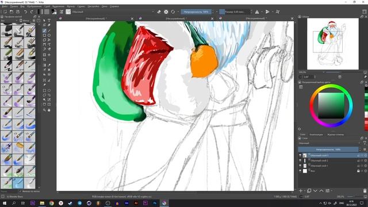
Task: Open the 'Метка' tag menu in brush presets
Action: tap(25, 21)
